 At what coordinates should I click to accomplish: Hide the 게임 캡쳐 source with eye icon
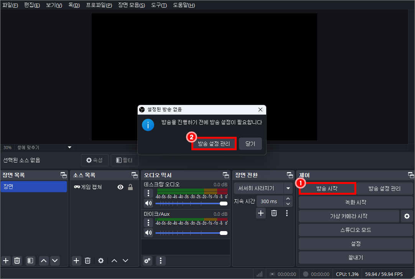tap(120, 187)
